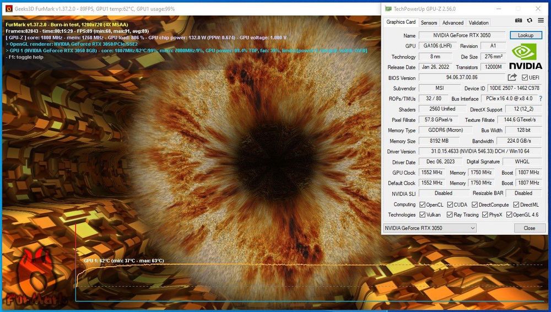
Task: Click the Bandwidth field 224.0 GB/s
Action: click(518, 141)
